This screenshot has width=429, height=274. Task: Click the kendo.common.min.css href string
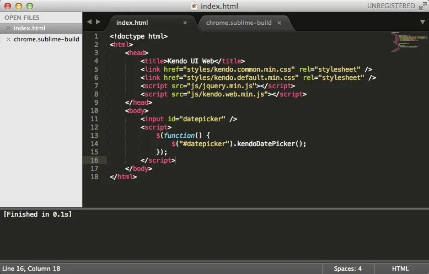click(x=239, y=69)
